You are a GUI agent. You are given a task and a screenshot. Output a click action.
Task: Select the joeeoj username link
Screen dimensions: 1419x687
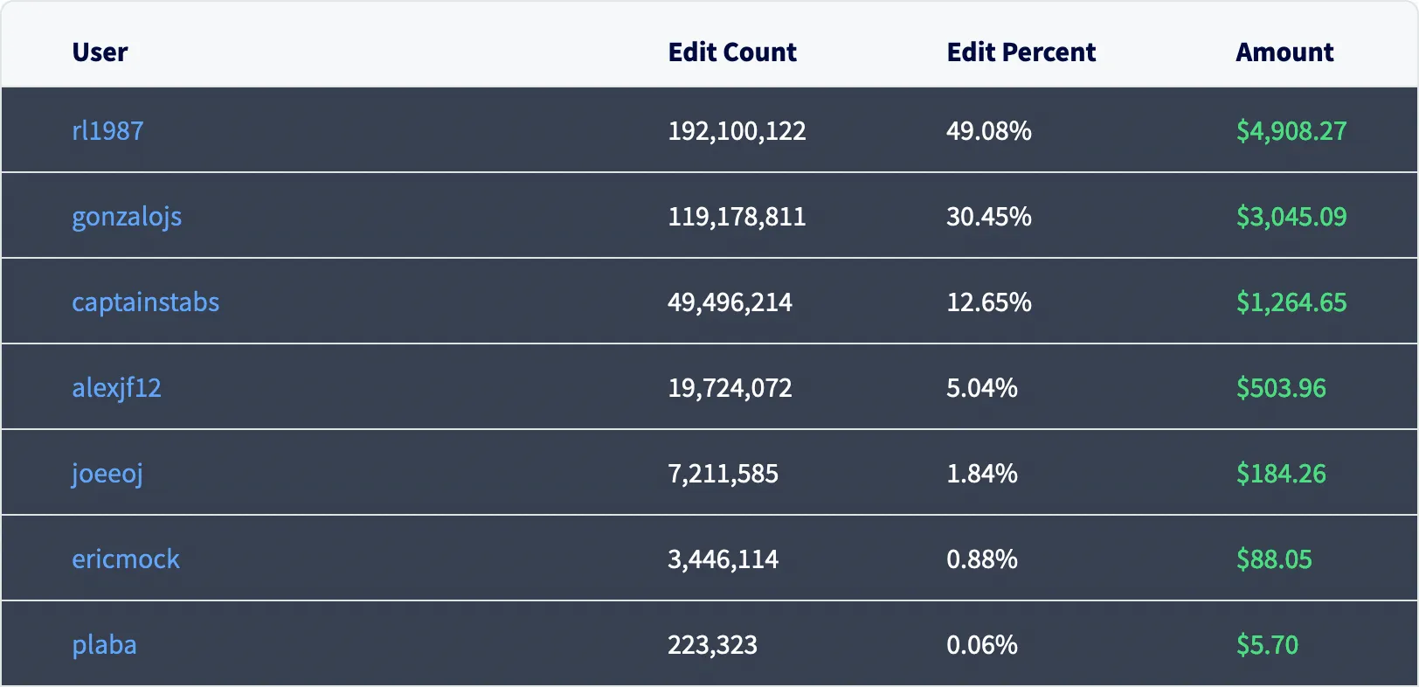(x=107, y=474)
